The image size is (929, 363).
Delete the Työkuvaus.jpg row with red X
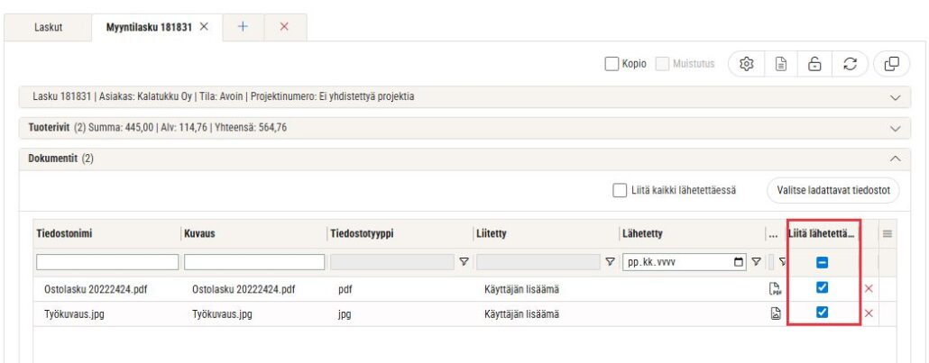pos(869,313)
